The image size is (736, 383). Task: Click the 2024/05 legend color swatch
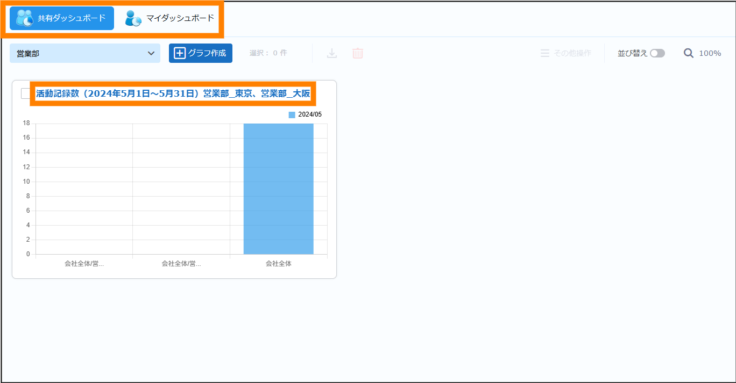292,114
